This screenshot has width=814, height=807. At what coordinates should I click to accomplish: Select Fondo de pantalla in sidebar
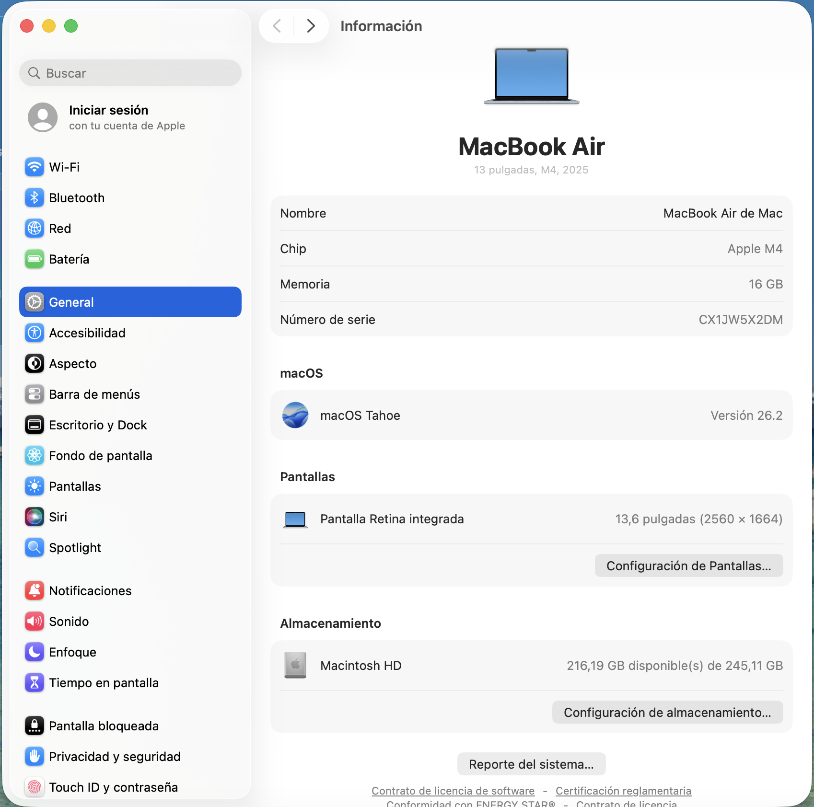tap(100, 456)
